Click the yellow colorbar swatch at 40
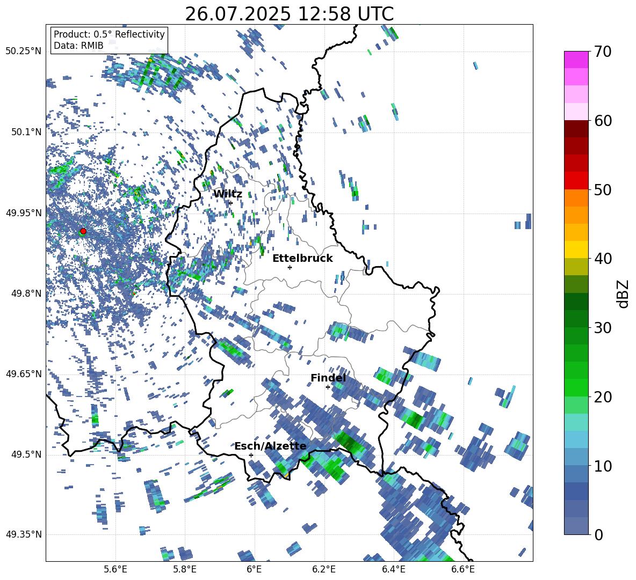 point(576,249)
